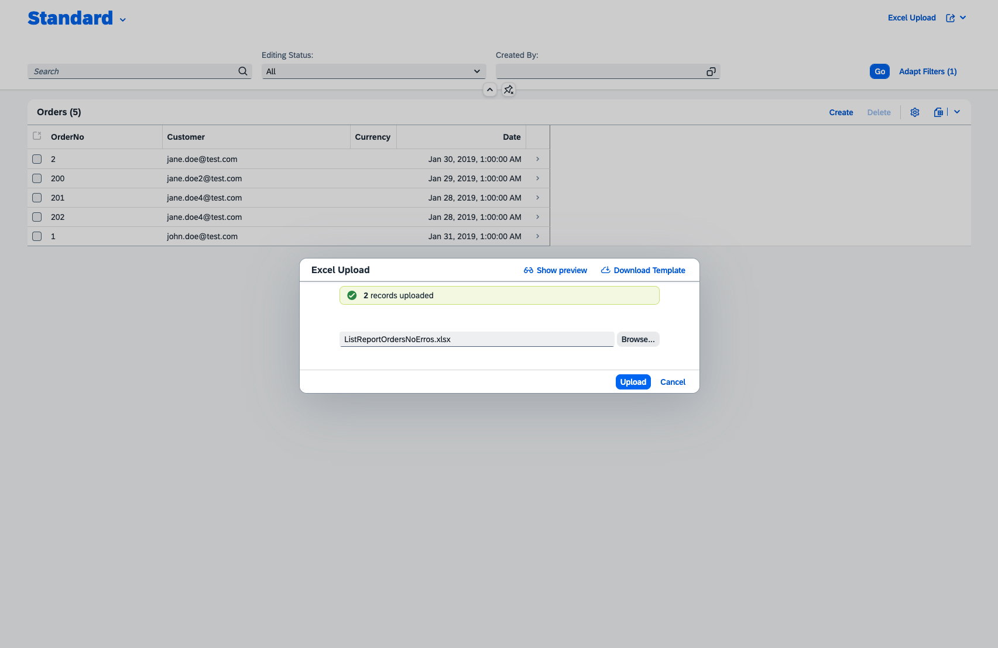Viewport: 998px width, 648px height.
Task: Click the ListReportOrdersNoErros.xlsx file field
Action: tap(476, 339)
